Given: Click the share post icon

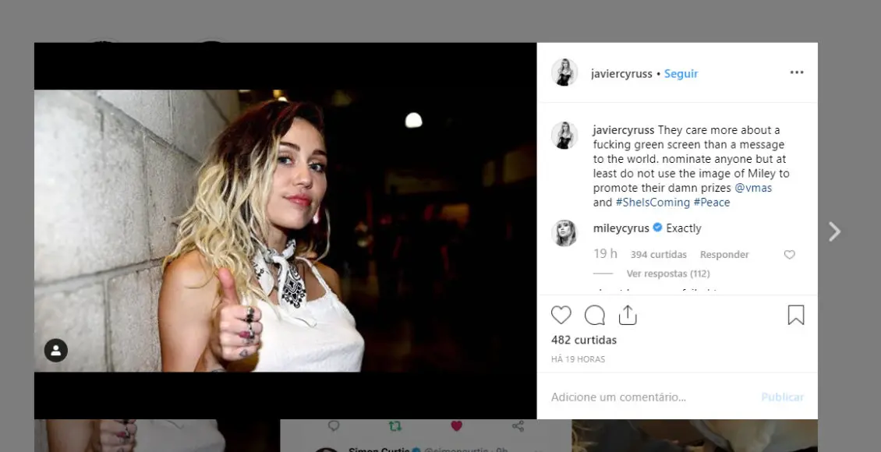Looking at the screenshot, I should pos(628,315).
